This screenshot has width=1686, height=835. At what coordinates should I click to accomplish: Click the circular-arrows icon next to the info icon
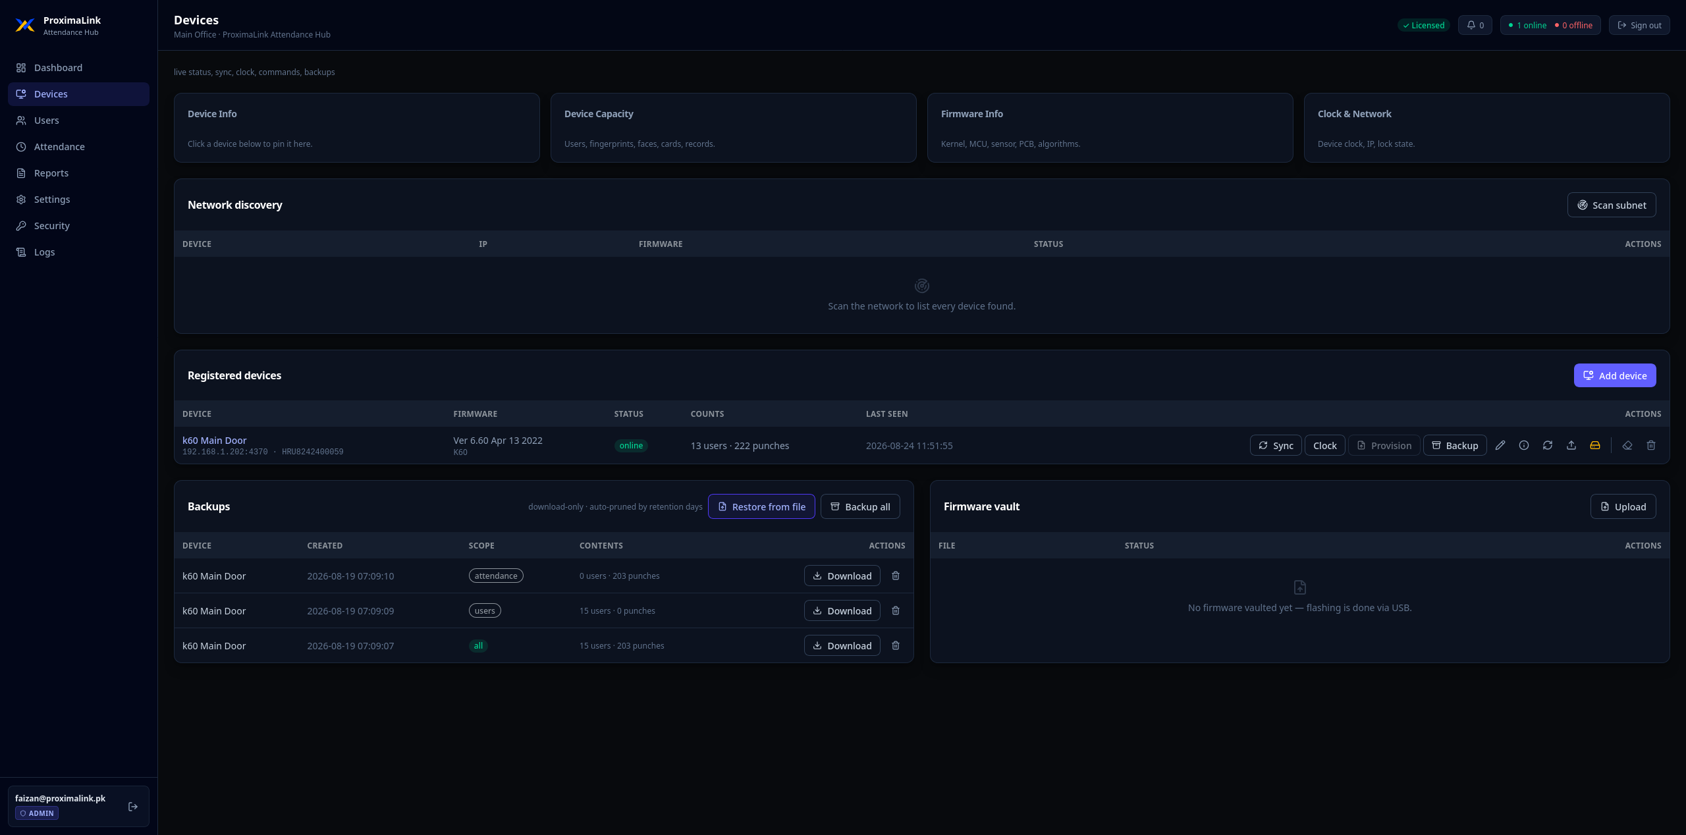click(x=1548, y=446)
